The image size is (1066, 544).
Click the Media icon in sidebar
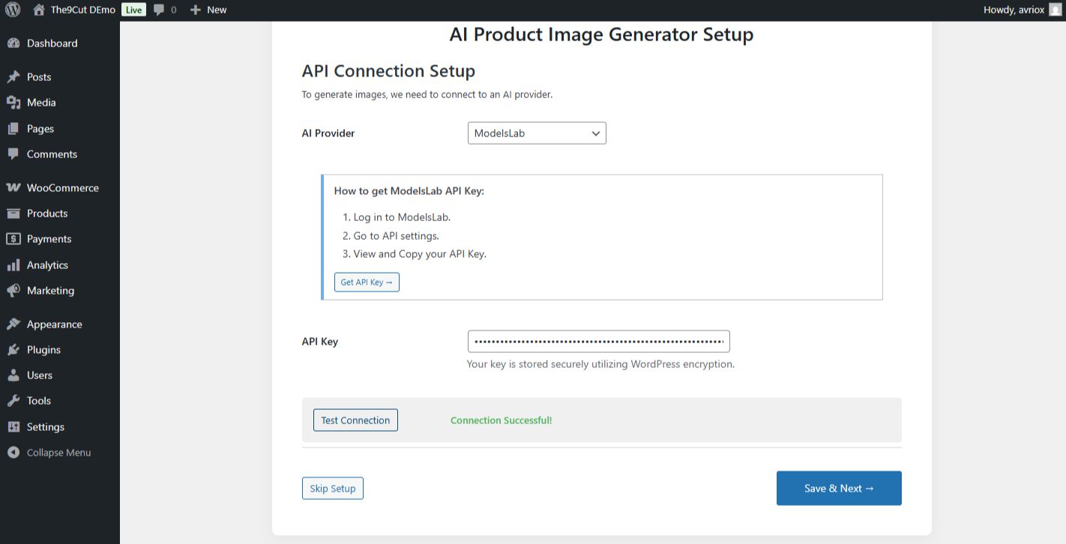13,103
